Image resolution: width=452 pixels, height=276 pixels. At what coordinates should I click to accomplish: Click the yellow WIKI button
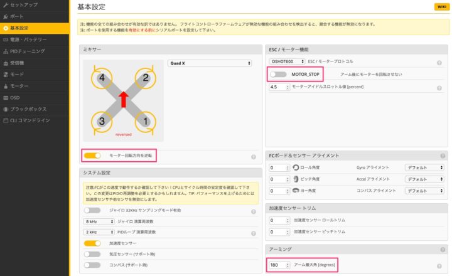[x=440, y=7]
